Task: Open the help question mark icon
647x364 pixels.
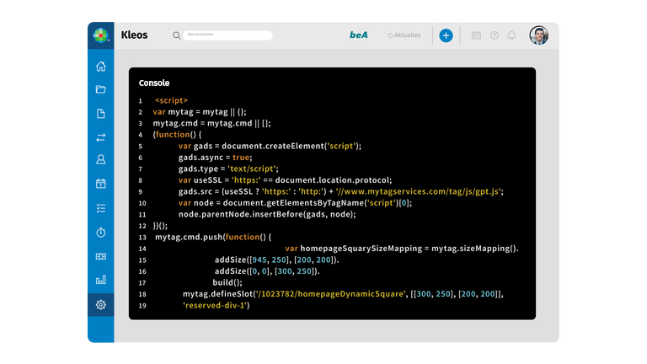Action: point(495,35)
